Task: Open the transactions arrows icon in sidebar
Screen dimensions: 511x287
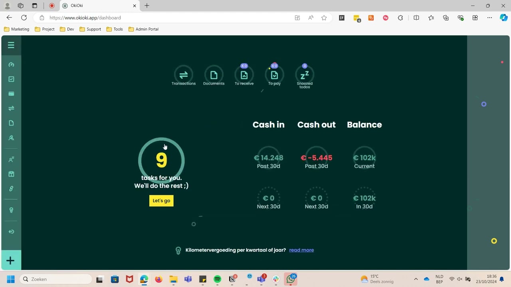Action: pyautogui.click(x=11, y=108)
